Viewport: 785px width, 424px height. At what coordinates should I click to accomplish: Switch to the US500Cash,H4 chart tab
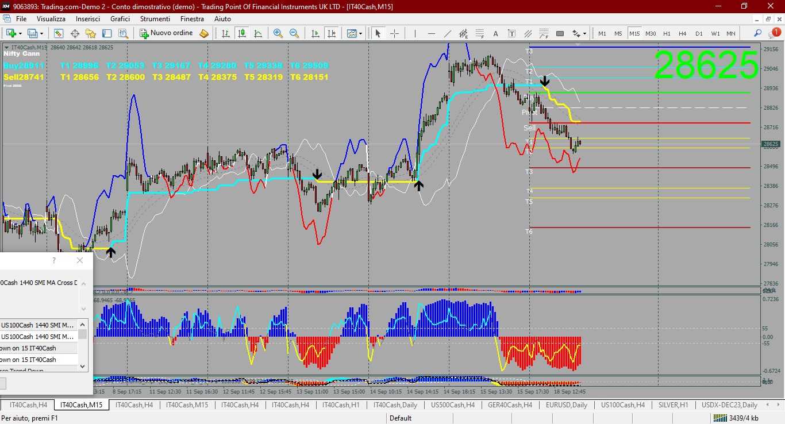453,405
